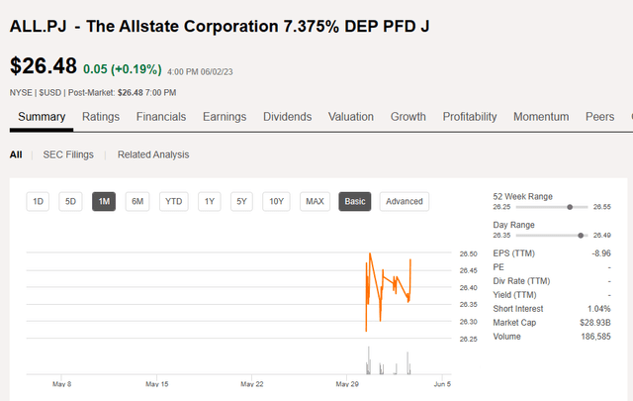Click the 52 Week Range slider marker
This screenshot has width=633, height=401.
coord(570,207)
